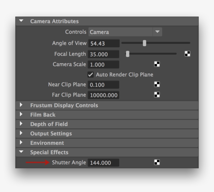Image resolution: width=214 pixels, height=192 pixels.
Task: Click the Far Clip Plane value field
Action: (x=104, y=95)
